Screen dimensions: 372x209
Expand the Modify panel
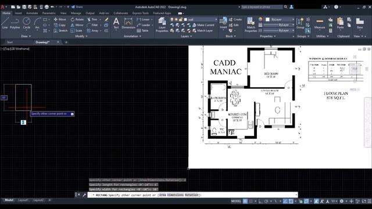pos(81,36)
